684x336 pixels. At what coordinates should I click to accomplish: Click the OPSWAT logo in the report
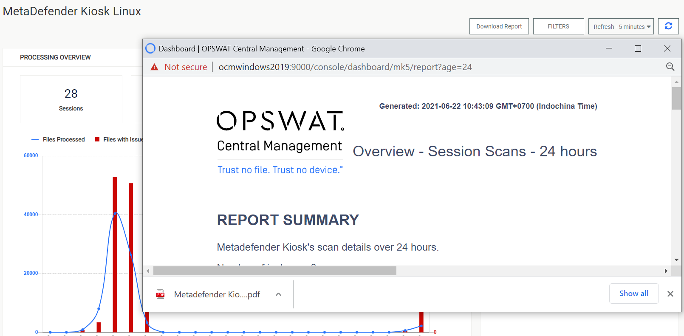pyautogui.click(x=280, y=121)
